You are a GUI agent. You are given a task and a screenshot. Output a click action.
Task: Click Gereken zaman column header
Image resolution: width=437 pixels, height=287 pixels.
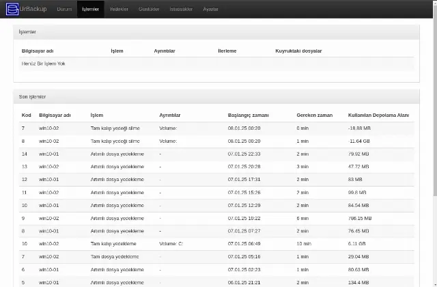point(314,115)
